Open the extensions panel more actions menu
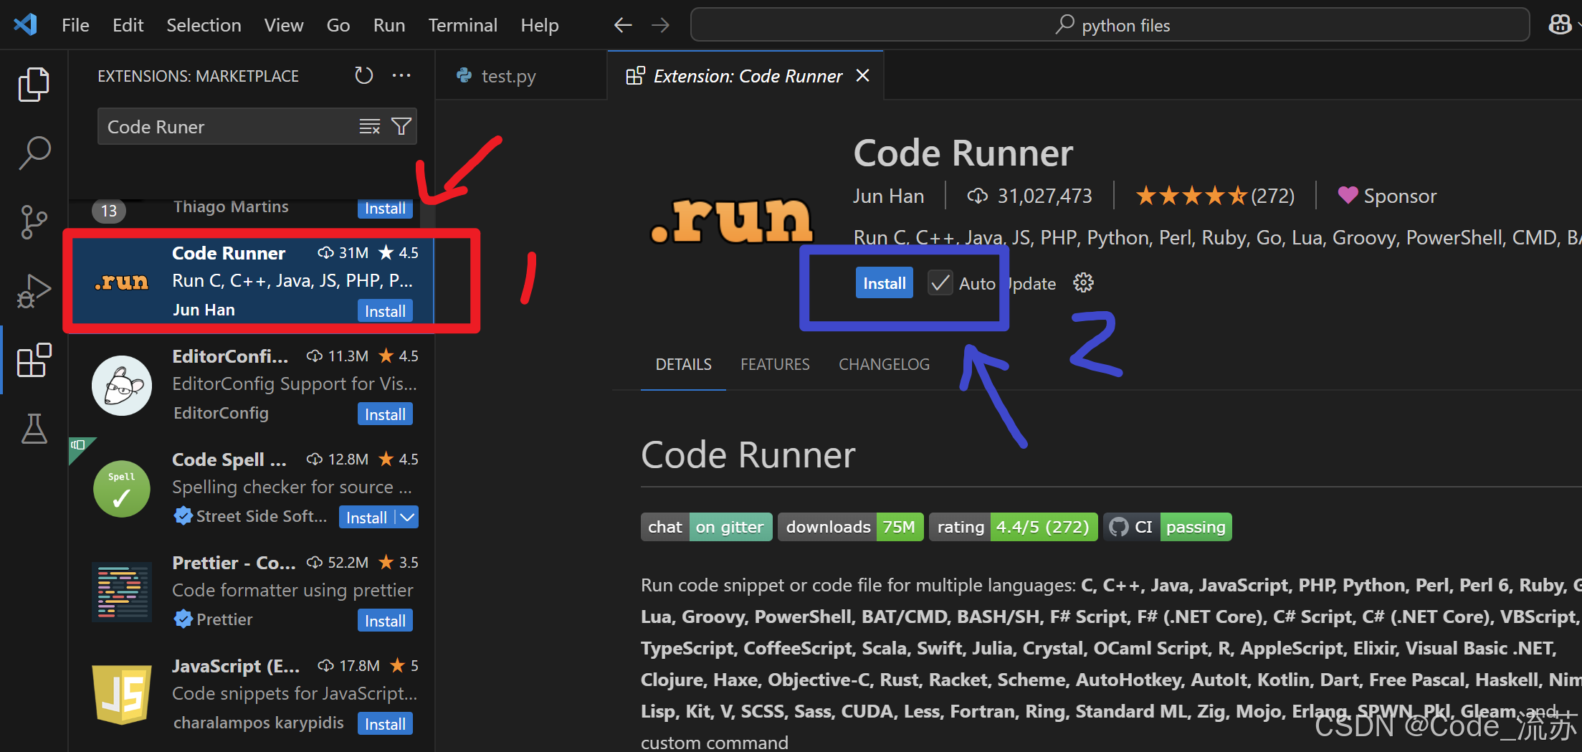 pos(401,75)
